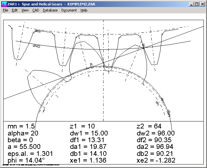Click the ZAR1+ application icon in title bar
207x168 pixels.
point(4,4)
